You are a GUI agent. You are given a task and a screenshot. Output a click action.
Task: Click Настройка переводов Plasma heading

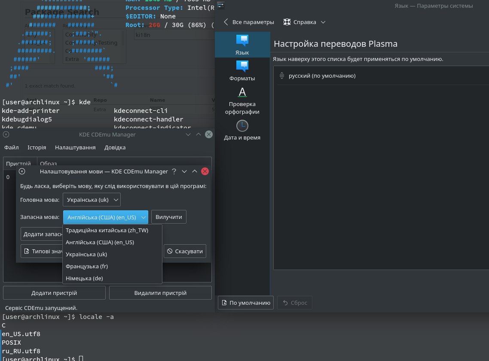(336, 44)
